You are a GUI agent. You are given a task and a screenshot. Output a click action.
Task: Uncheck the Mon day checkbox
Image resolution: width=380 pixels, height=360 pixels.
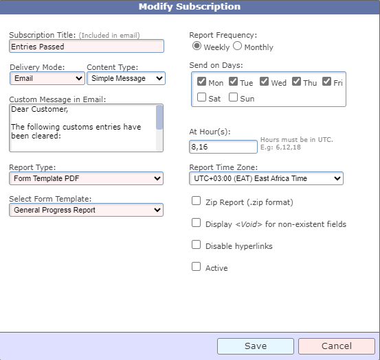tap(201, 82)
